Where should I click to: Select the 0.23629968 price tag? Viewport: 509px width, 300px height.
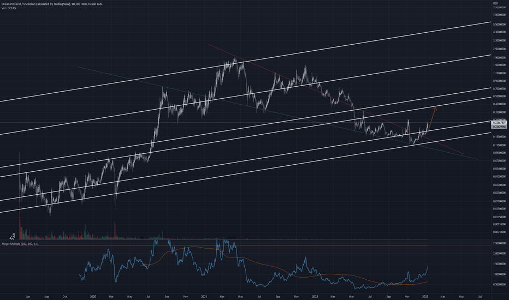pos(499,127)
